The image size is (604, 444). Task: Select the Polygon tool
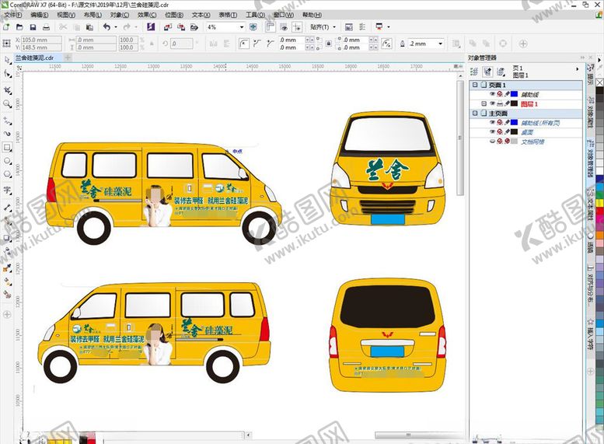tap(7, 174)
